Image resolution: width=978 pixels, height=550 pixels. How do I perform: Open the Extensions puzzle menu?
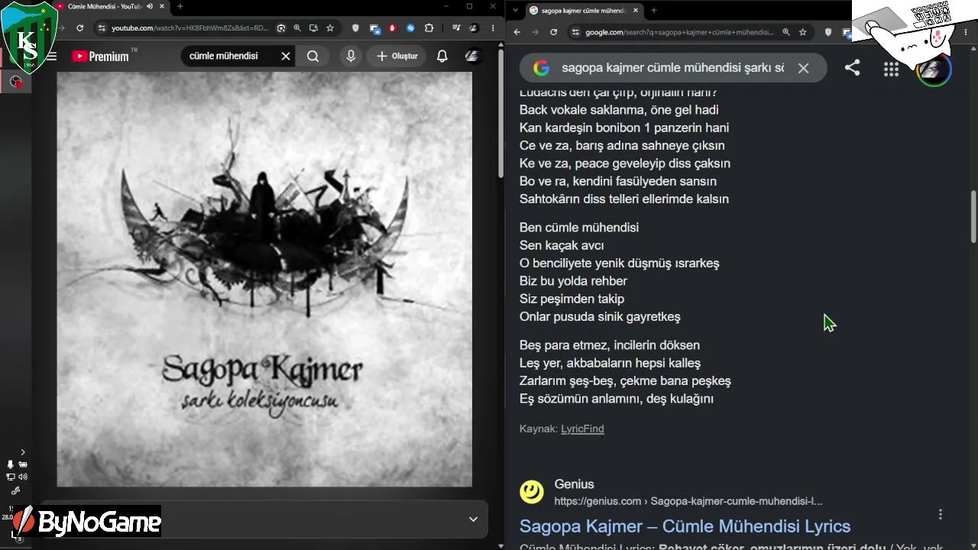point(429,28)
